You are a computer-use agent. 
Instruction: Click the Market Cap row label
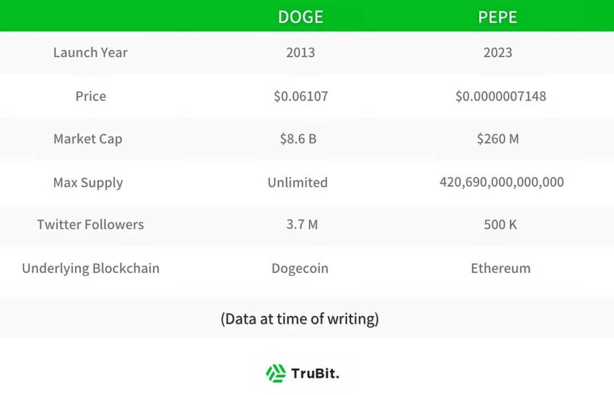coord(88,139)
